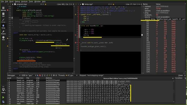This screenshot has height=105, width=187.
Task: Open the Analyze menu
Action: (x=24, y=1)
